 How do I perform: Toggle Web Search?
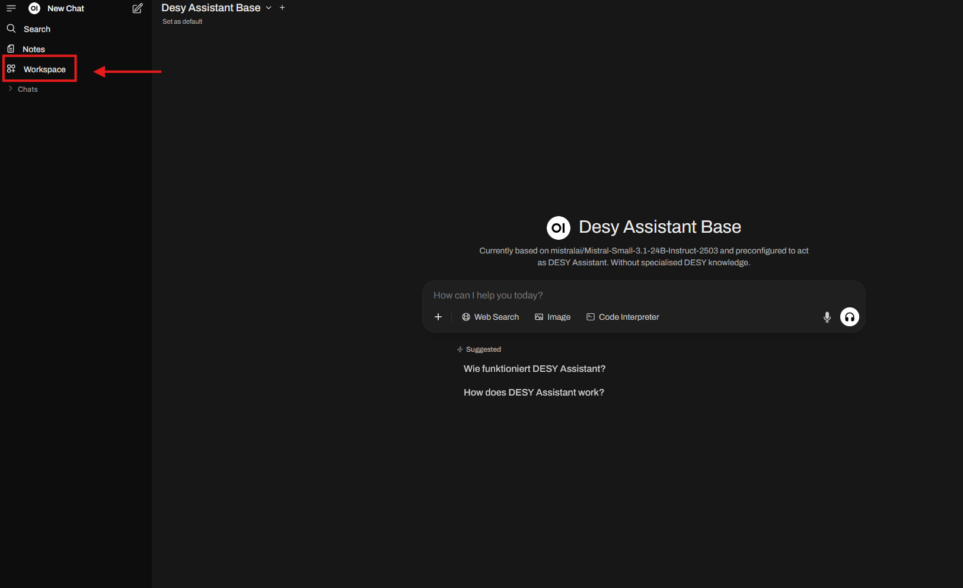pos(490,317)
